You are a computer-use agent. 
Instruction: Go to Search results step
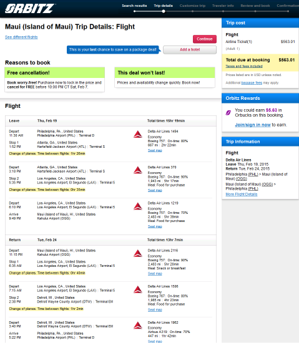tap(134, 6)
